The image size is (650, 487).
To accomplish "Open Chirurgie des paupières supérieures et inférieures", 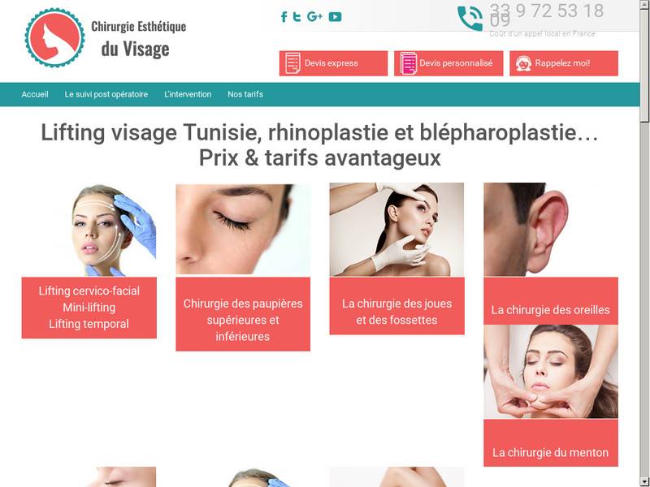I will (243, 320).
